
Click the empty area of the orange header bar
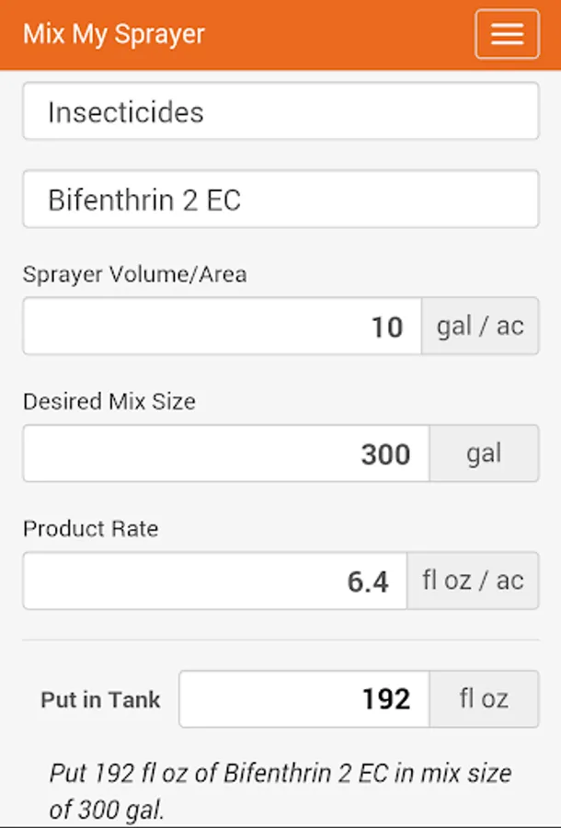tap(340, 35)
